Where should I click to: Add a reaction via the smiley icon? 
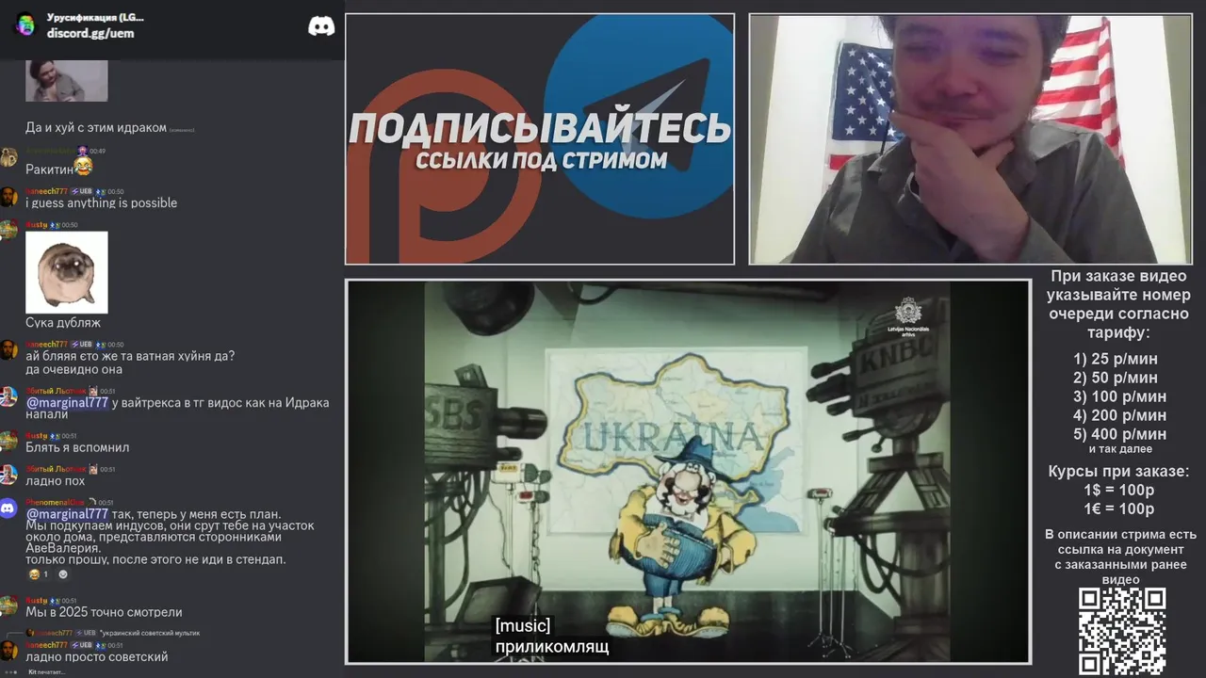(x=63, y=573)
